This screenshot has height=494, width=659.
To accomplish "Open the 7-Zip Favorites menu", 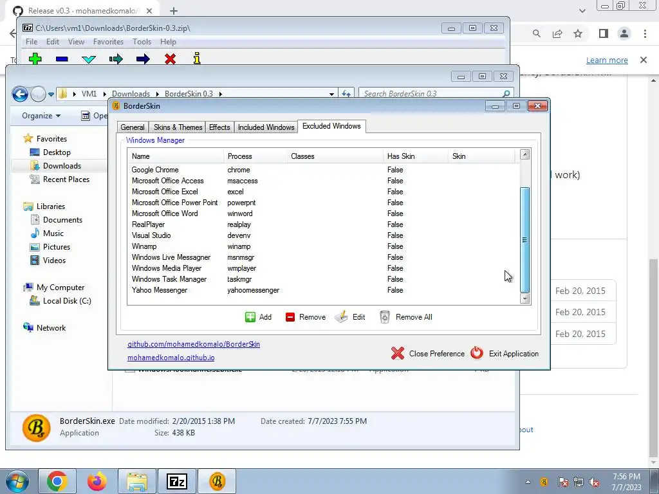I will click(x=108, y=42).
